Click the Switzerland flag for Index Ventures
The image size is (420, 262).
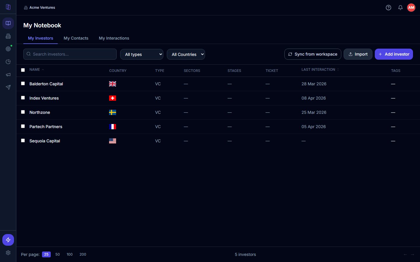click(113, 98)
